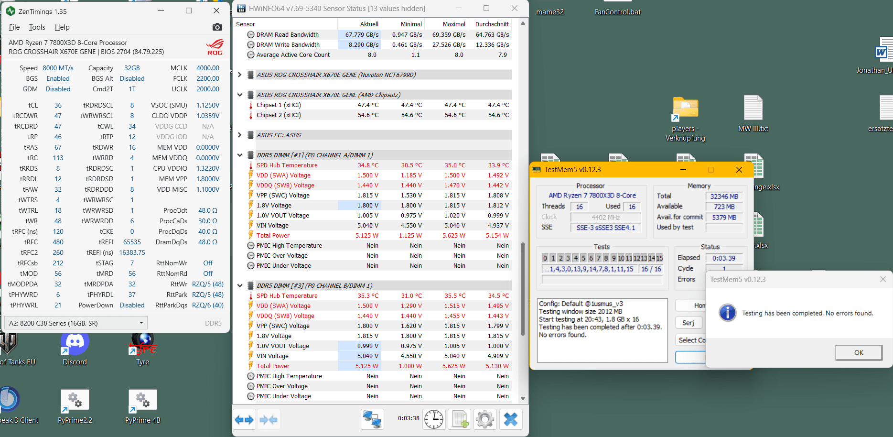Click the 8000 MT/s speed value
Viewport: 893px width, 437px height.
pos(58,68)
